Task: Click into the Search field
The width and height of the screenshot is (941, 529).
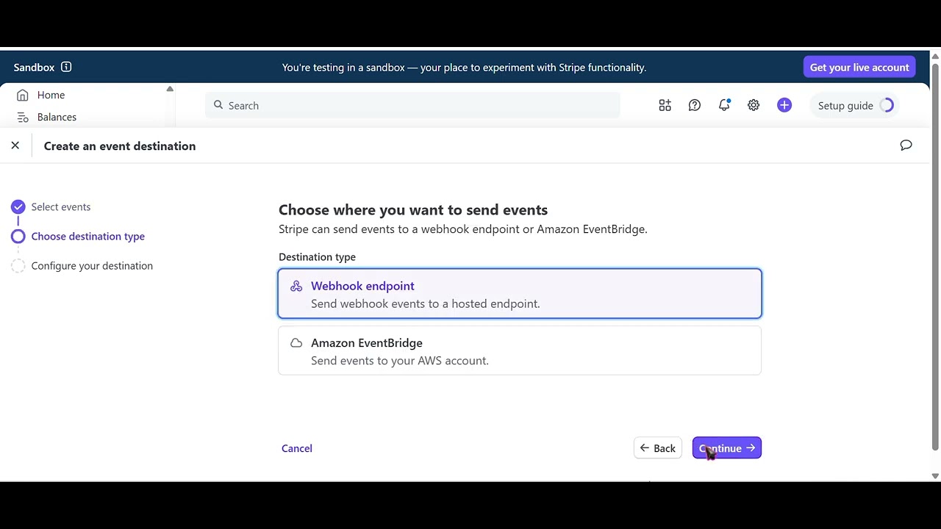Action: point(412,106)
